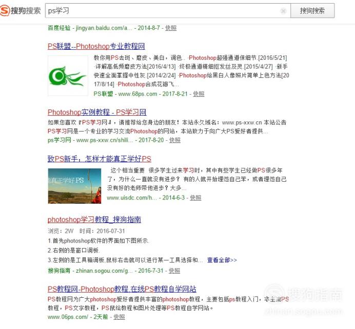Click the www.06ps.com/ URL text

coord(68,317)
